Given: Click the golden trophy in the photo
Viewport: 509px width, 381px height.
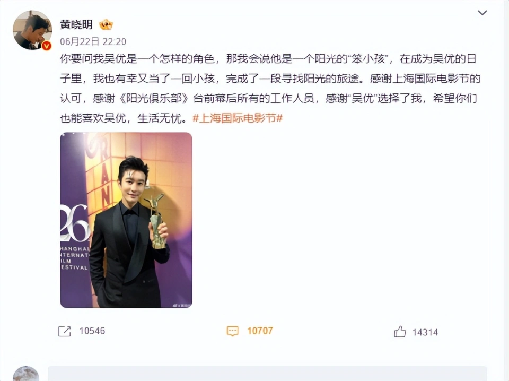Looking at the screenshot, I should tap(157, 221).
